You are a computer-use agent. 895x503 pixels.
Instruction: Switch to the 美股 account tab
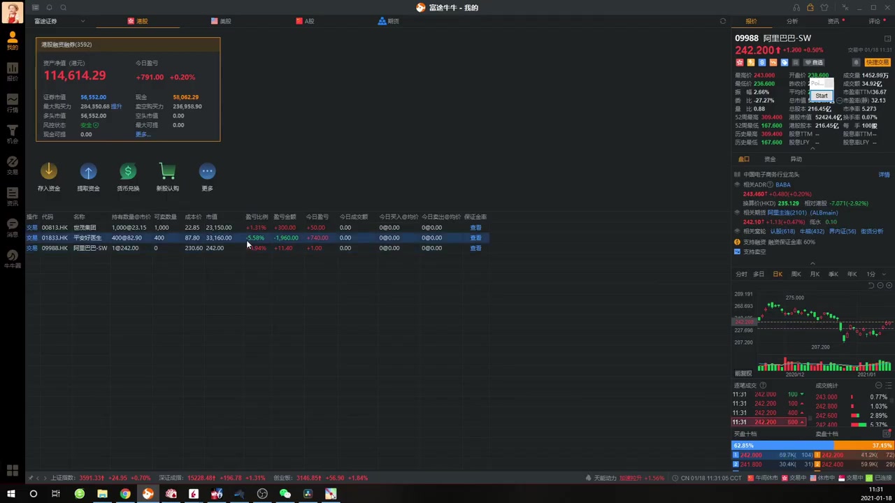pyautogui.click(x=221, y=21)
